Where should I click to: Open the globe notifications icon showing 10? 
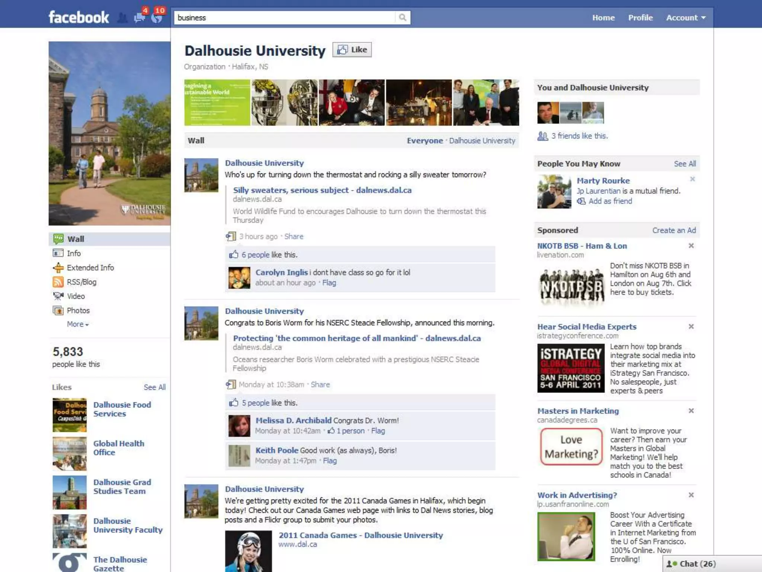pos(157,18)
